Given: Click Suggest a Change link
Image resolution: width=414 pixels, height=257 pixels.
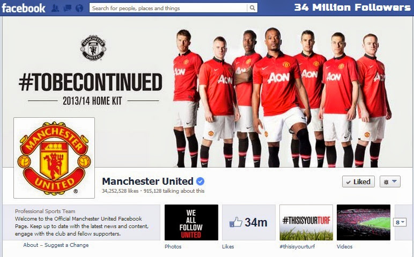Looking at the screenshot, I should tap(66, 245).
